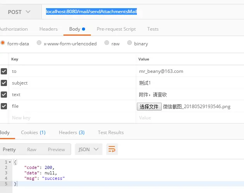Open the Tests tab
The width and height of the screenshot is (244, 193).
tap(153, 29)
